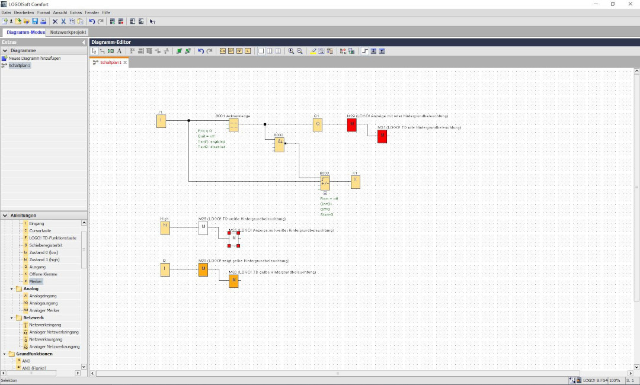
Task: Select Schaltplan1 in diagram list
Action: [x=20, y=65]
